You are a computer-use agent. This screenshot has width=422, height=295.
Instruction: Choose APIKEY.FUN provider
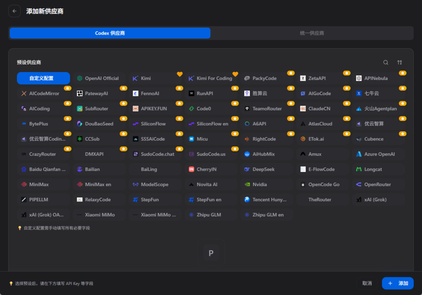(x=155, y=109)
